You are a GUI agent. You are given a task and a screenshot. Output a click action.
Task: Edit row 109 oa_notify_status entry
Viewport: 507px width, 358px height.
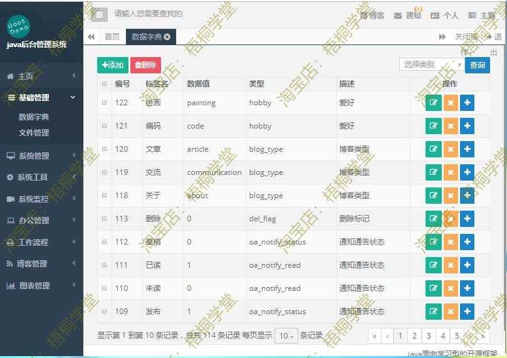(x=433, y=312)
